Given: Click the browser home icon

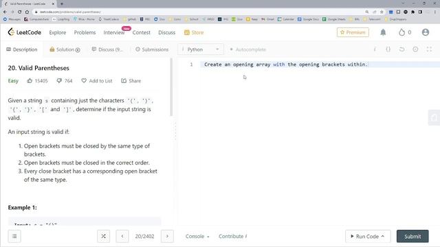Looking at the screenshot, I should (27, 12).
